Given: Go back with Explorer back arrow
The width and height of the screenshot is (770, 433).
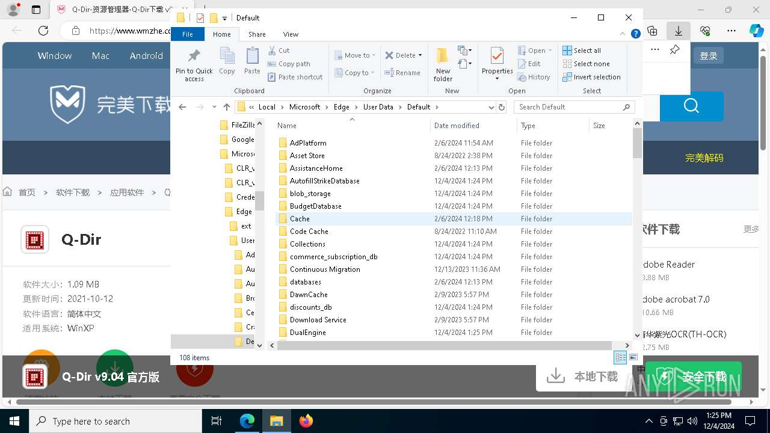Looking at the screenshot, I should click(x=182, y=107).
